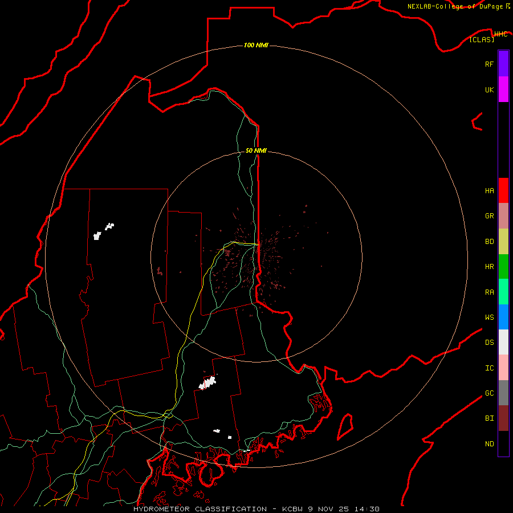
Task: Click the BD legend label
Action: pos(489,242)
